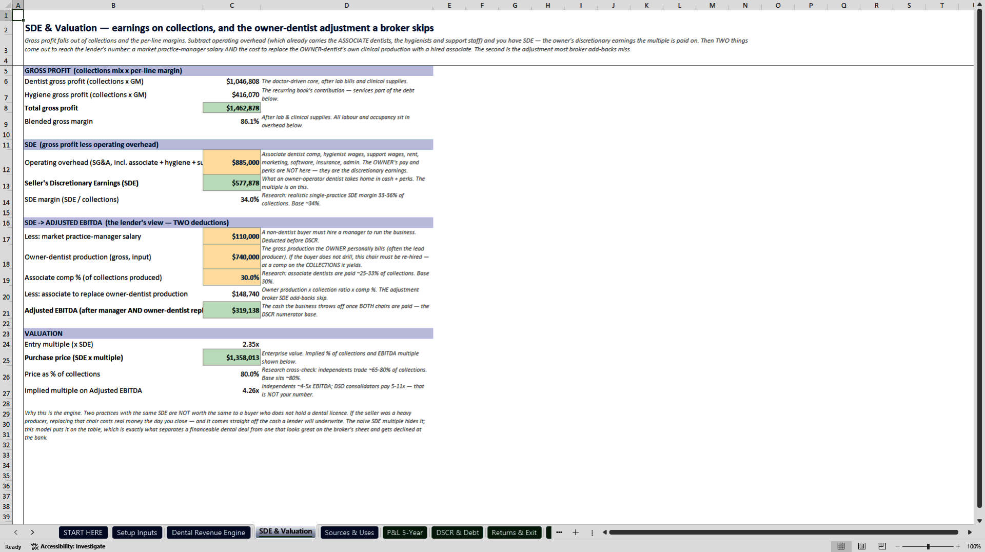Open the Dental Revenue Engine tab
The height and width of the screenshot is (552, 985).
pos(208,533)
